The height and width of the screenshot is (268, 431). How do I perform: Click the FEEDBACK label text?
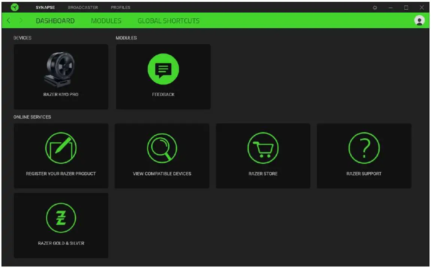[x=163, y=94]
